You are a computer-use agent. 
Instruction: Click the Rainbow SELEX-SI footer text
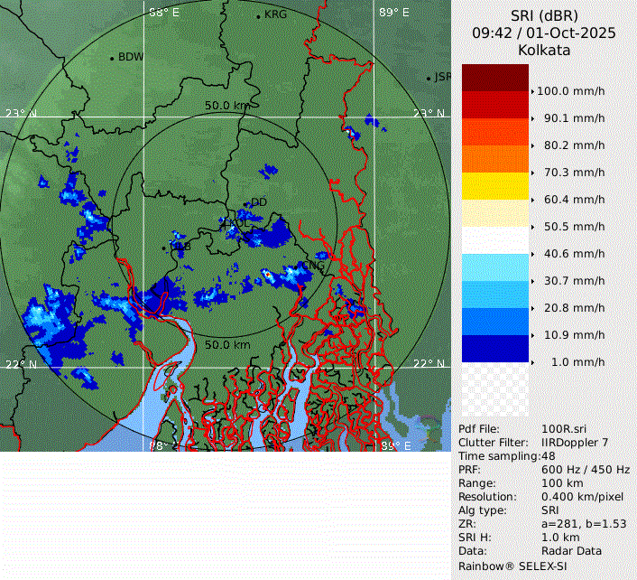click(510, 566)
